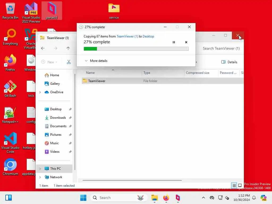Screen dimensions: 272x204
Task: Open File Explorer from the taskbar
Action: pyautogui.click(x=154, y=198)
